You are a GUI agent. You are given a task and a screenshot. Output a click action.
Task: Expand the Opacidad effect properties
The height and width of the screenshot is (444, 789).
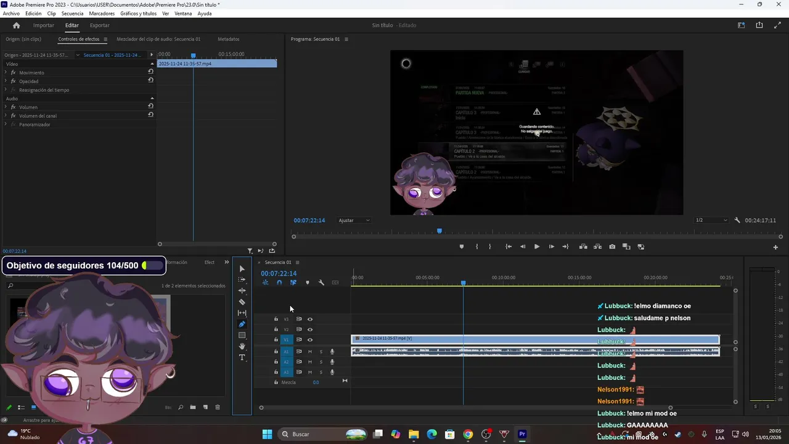coord(6,81)
